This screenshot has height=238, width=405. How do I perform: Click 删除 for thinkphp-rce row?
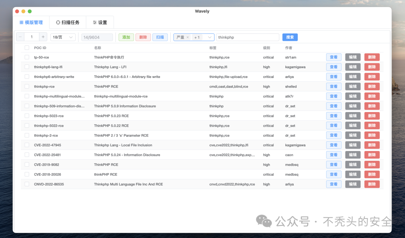372,87
